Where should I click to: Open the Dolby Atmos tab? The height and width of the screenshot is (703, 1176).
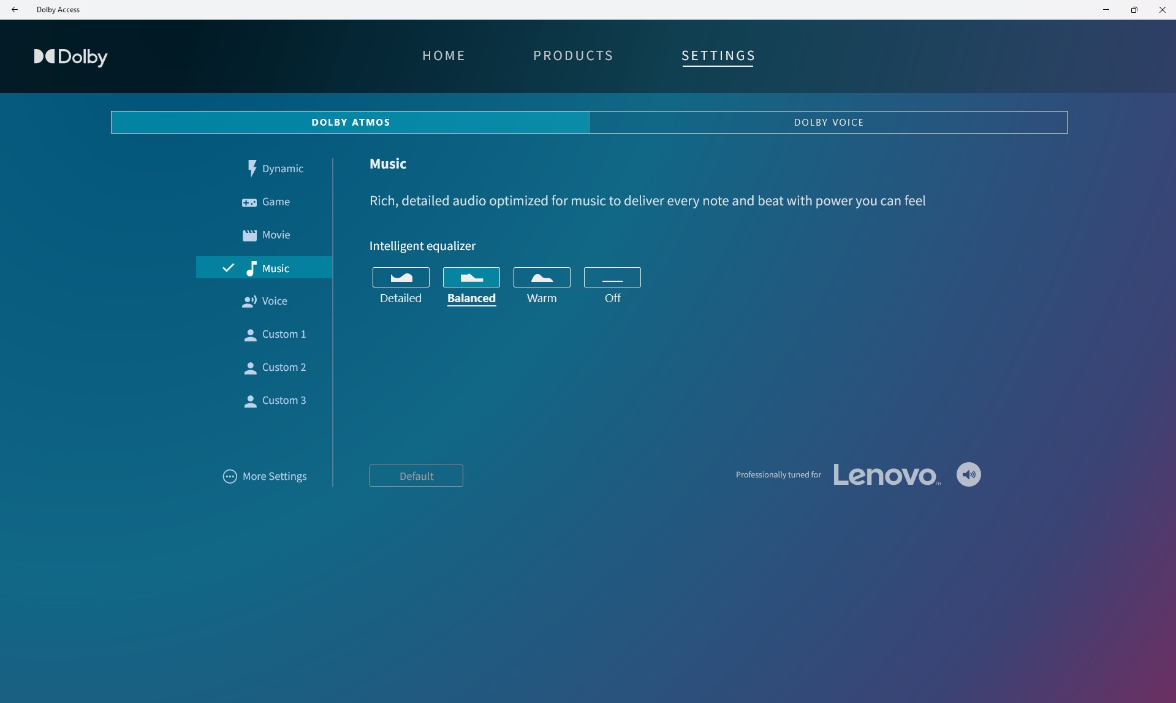pyautogui.click(x=351, y=123)
